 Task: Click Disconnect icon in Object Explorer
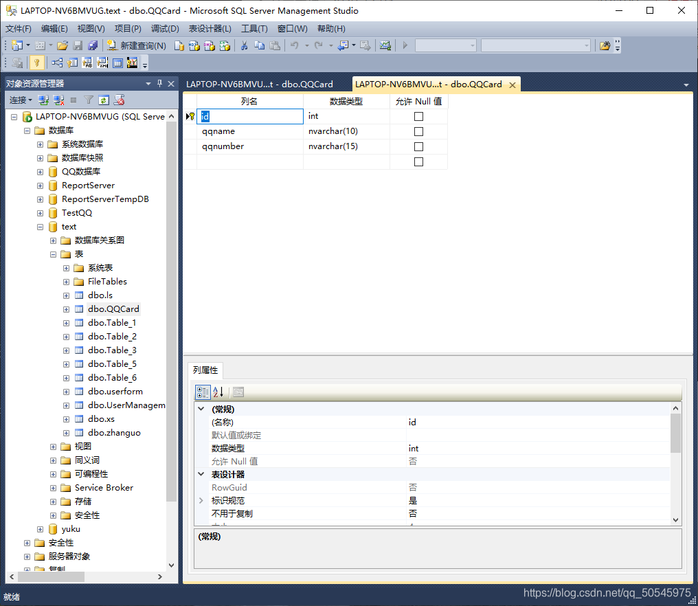(x=58, y=100)
